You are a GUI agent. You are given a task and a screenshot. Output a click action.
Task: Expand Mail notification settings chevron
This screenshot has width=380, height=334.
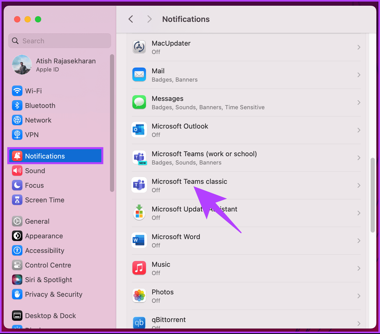(x=359, y=75)
